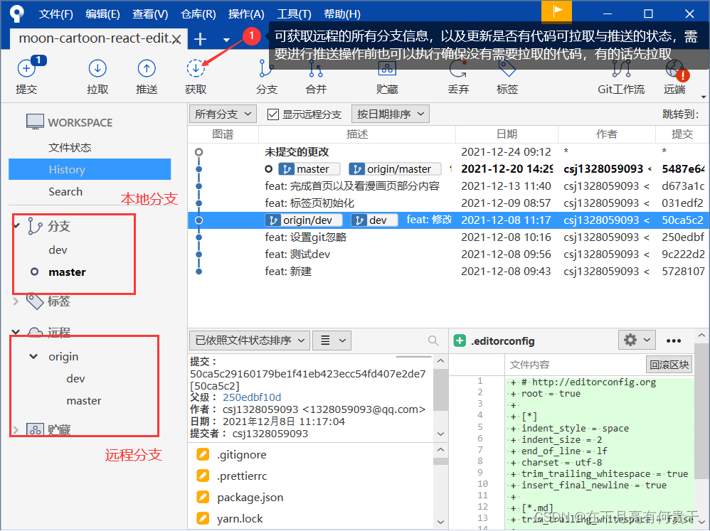The width and height of the screenshot is (710, 531).
Task: Open the three-dots more options for diff
Action: (673, 340)
